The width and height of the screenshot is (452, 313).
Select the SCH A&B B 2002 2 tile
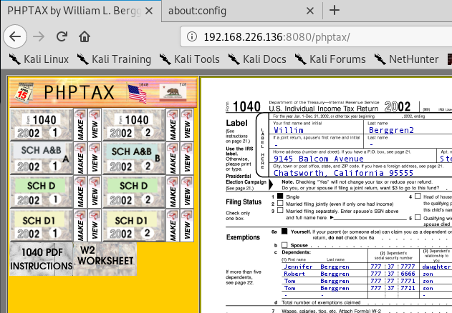coord(134,158)
